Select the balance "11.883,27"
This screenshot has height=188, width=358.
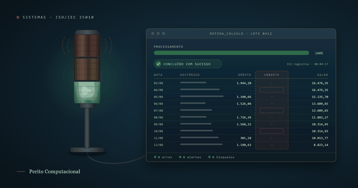click(x=320, y=118)
